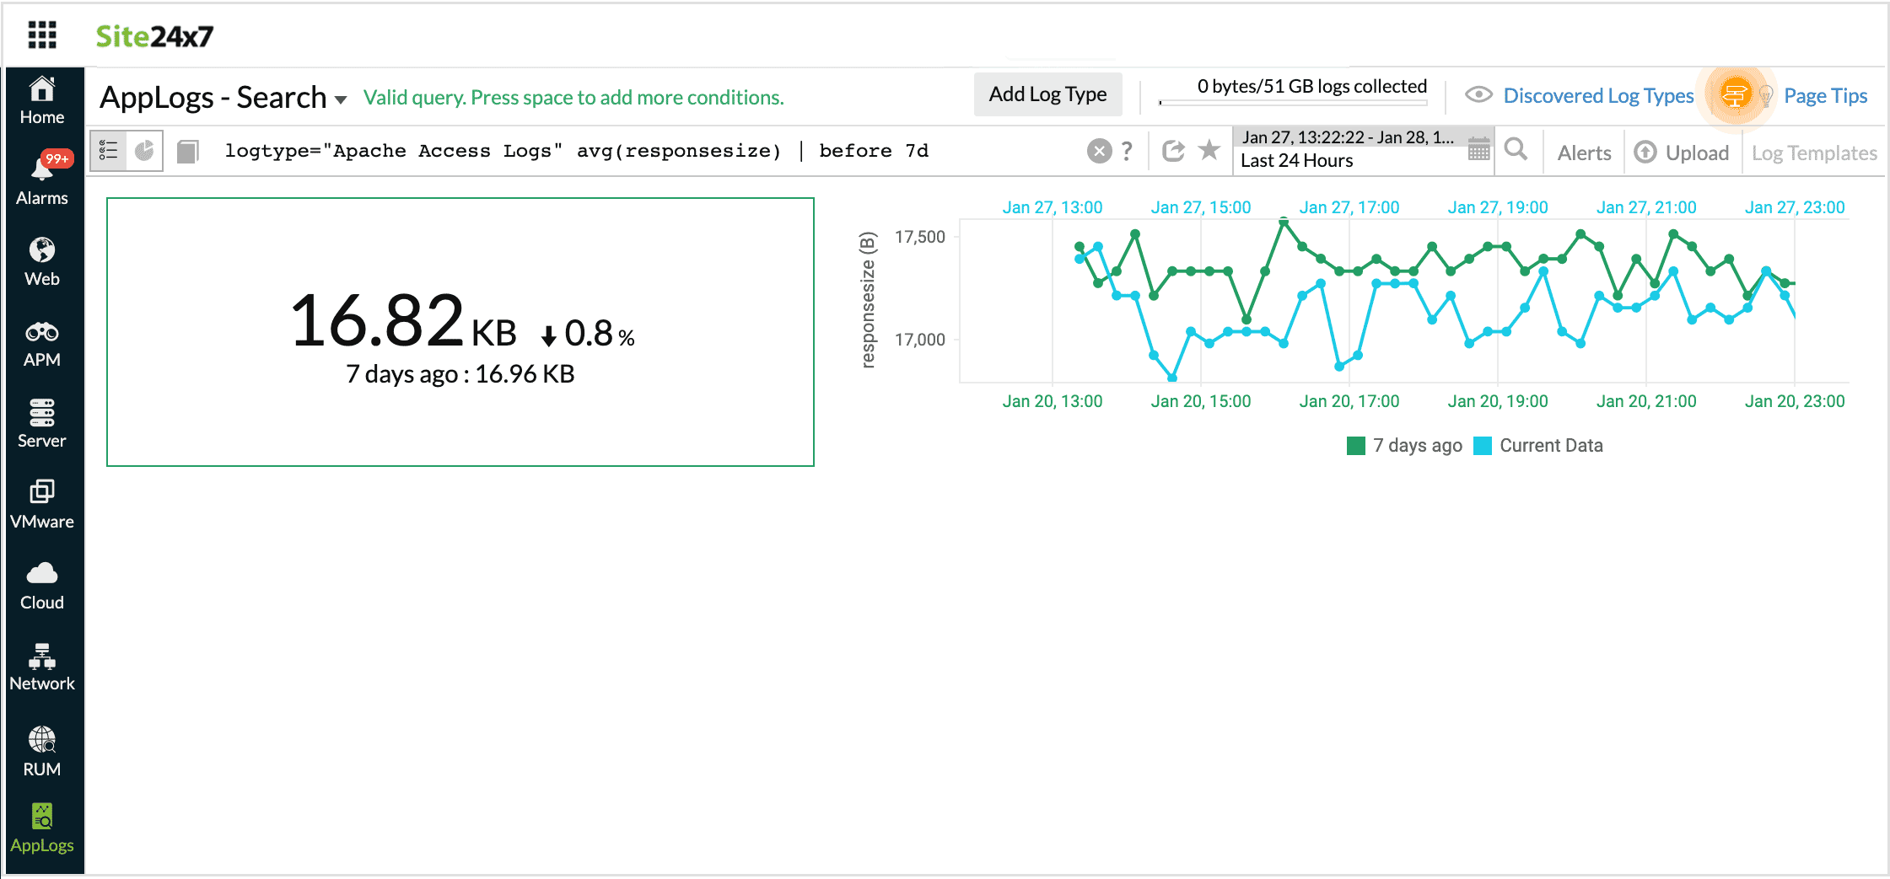
Task: Open the VMware section
Action: [x=42, y=506]
